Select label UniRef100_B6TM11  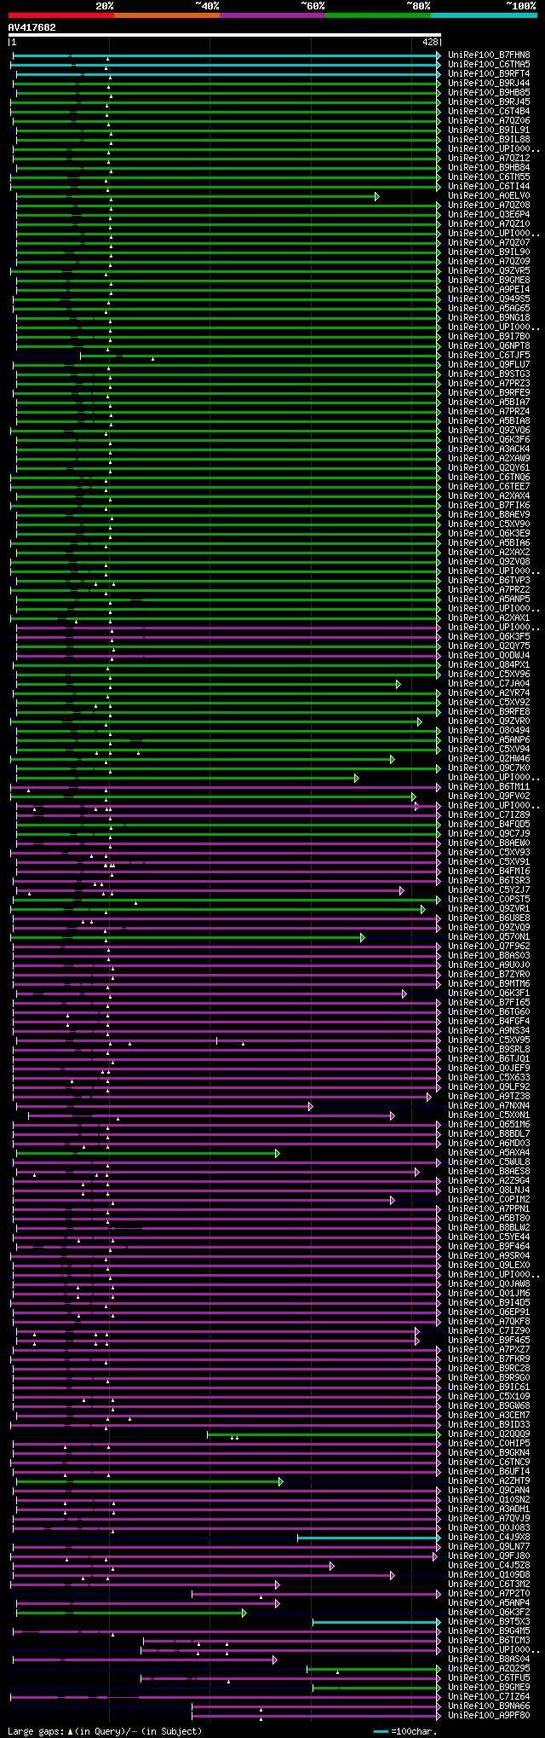[489, 787]
